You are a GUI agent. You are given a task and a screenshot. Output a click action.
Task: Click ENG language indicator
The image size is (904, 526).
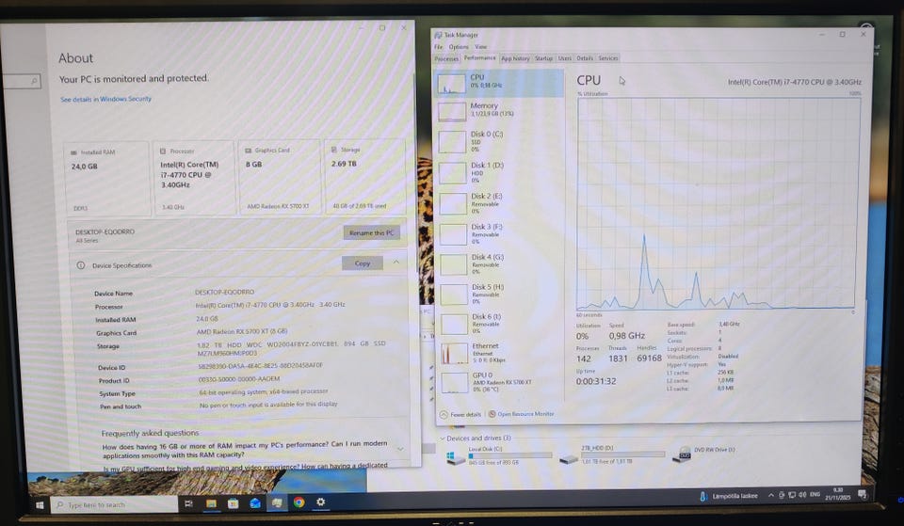click(x=815, y=494)
